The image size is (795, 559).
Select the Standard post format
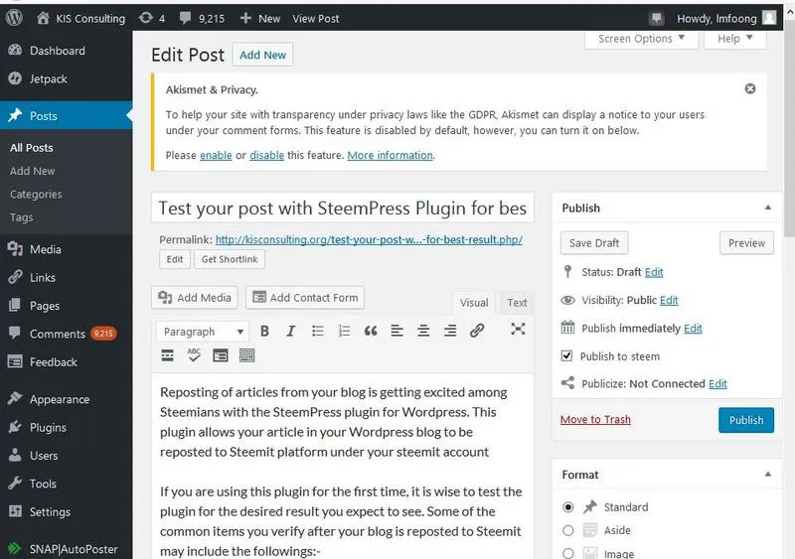point(567,506)
